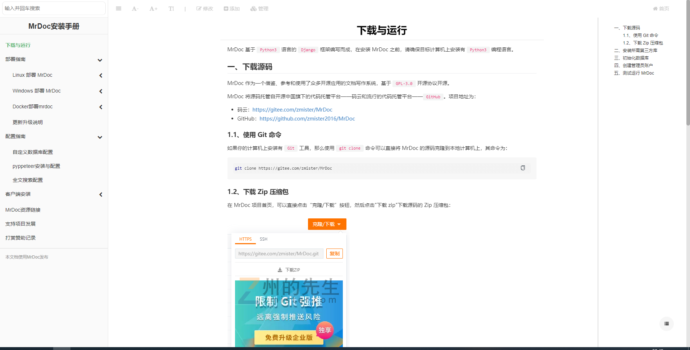Click the 下载与运行 page heading

point(382,30)
